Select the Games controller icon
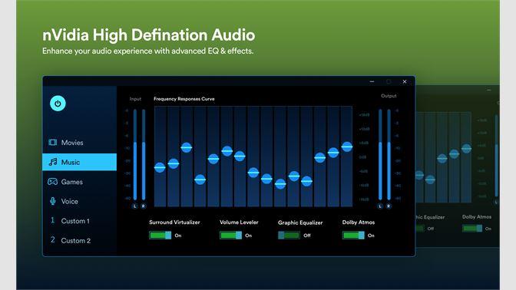 click(53, 182)
